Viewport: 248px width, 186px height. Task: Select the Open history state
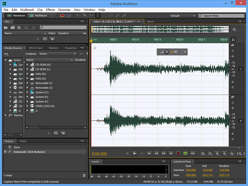click(45, 147)
